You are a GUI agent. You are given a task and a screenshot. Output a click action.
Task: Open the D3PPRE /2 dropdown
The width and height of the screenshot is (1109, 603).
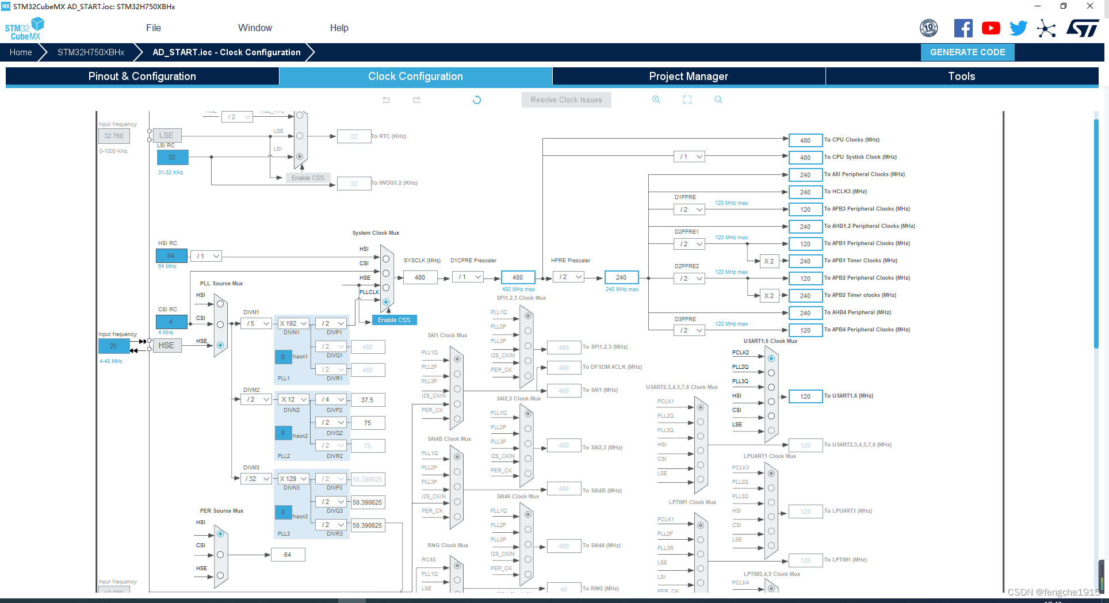(689, 330)
